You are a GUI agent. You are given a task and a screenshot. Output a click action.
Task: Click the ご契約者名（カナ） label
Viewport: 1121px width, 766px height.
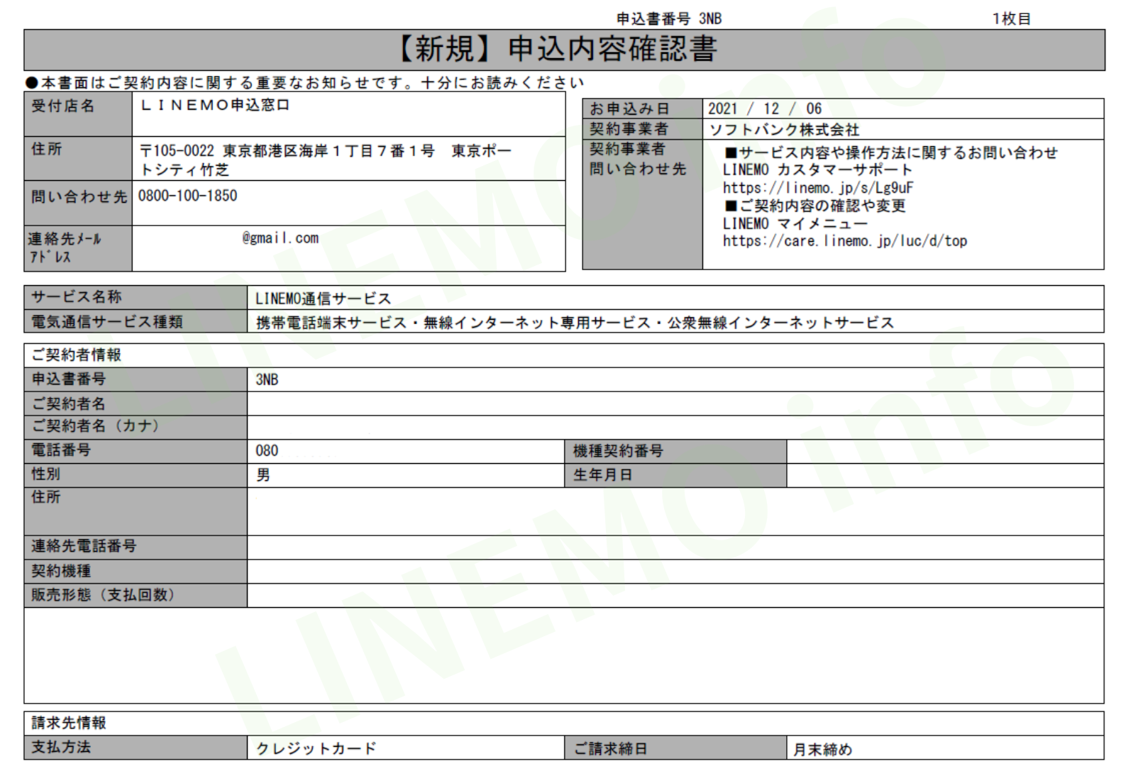pos(99,426)
